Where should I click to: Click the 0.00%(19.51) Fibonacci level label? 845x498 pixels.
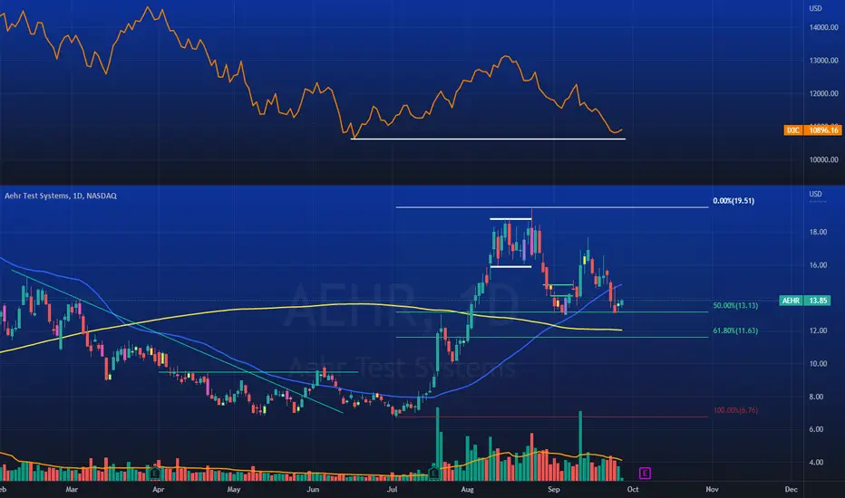[733, 201]
